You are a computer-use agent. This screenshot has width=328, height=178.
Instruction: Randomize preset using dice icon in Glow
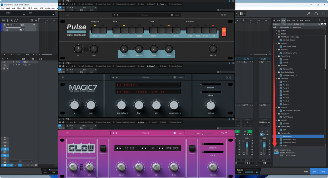(x=175, y=133)
